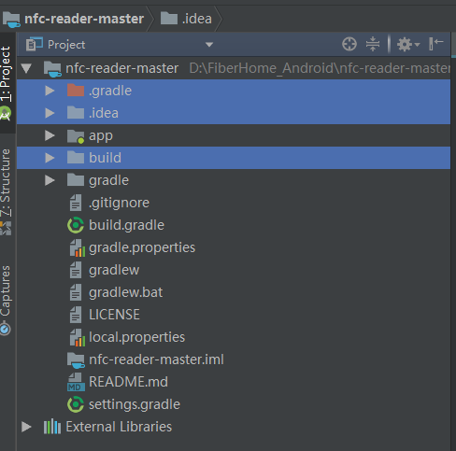The width and height of the screenshot is (456, 451).
Task: Open the settings.gradle Gradle file
Action: tap(135, 404)
